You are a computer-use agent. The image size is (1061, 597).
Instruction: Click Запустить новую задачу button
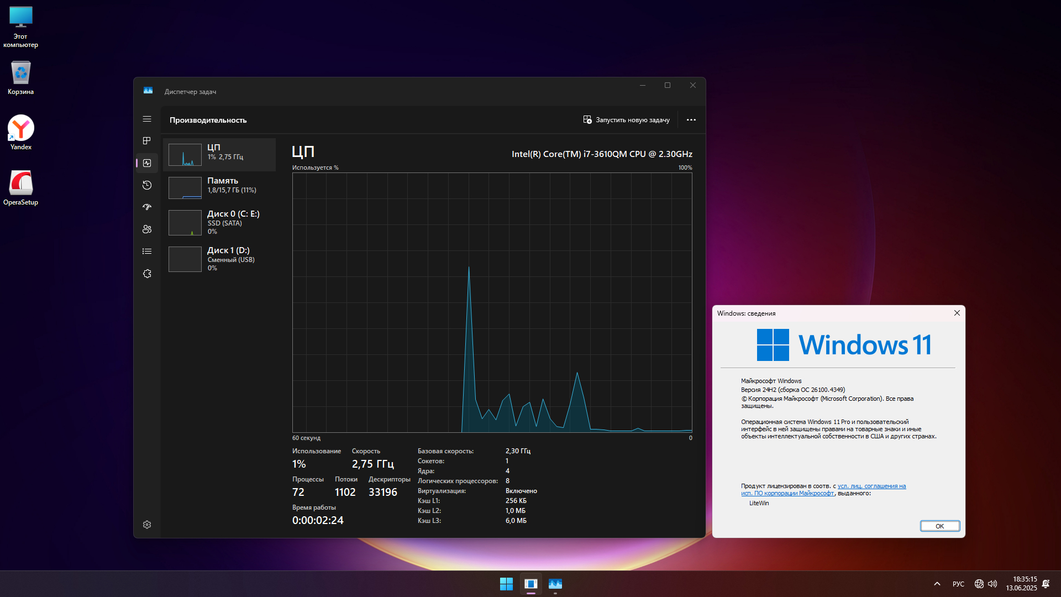pos(627,120)
